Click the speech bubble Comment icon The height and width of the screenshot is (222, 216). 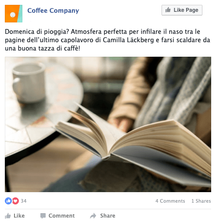pyautogui.click(x=43, y=216)
